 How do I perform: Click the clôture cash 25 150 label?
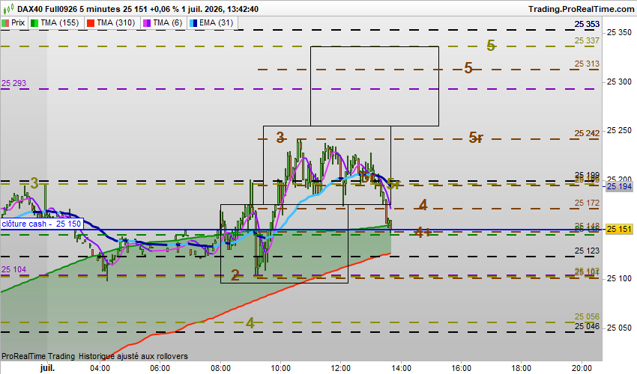click(x=41, y=224)
